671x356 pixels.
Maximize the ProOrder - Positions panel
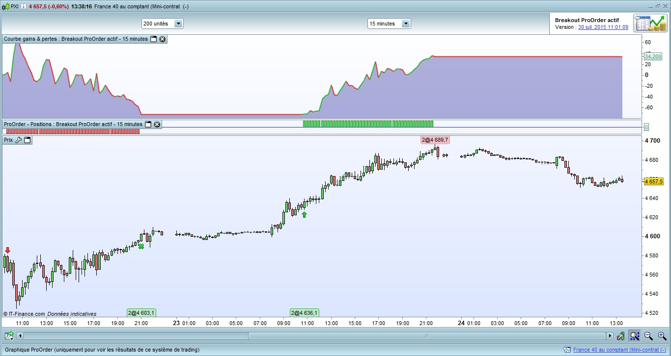148,124
